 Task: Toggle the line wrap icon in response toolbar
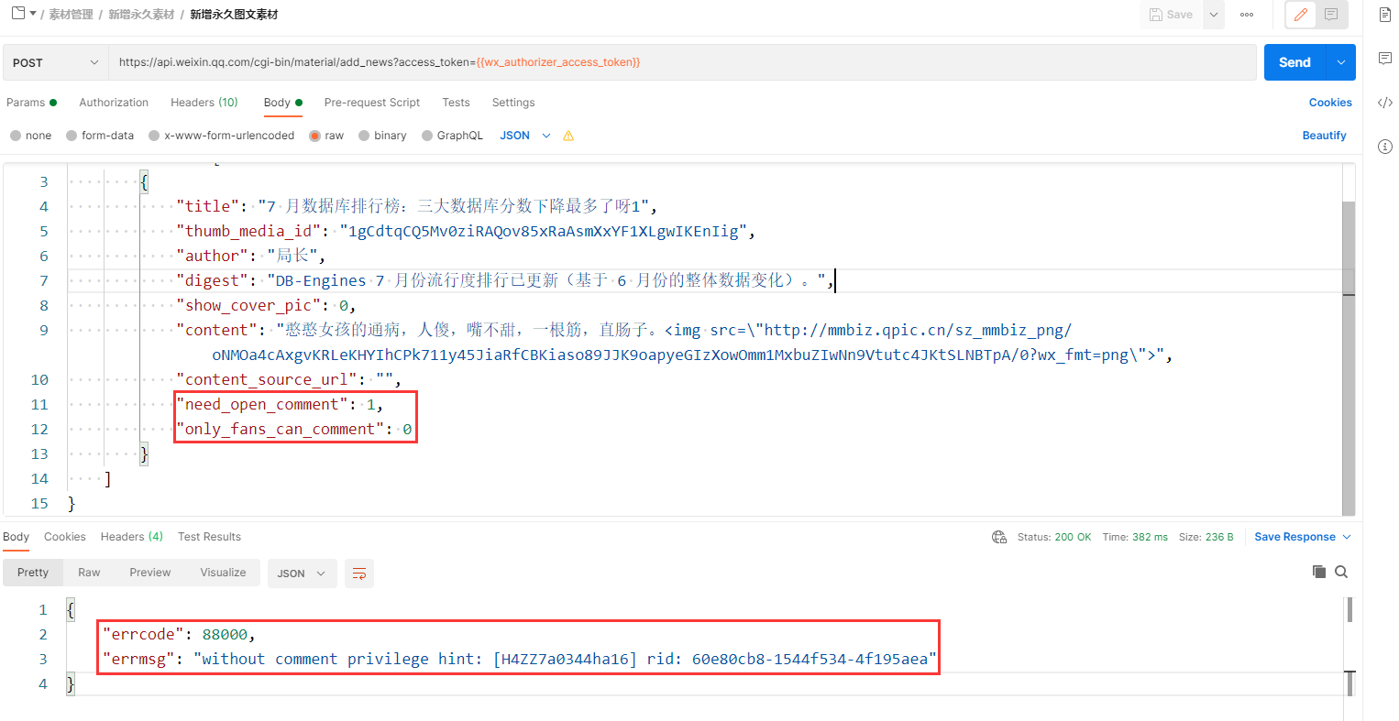click(x=359, y=574)
